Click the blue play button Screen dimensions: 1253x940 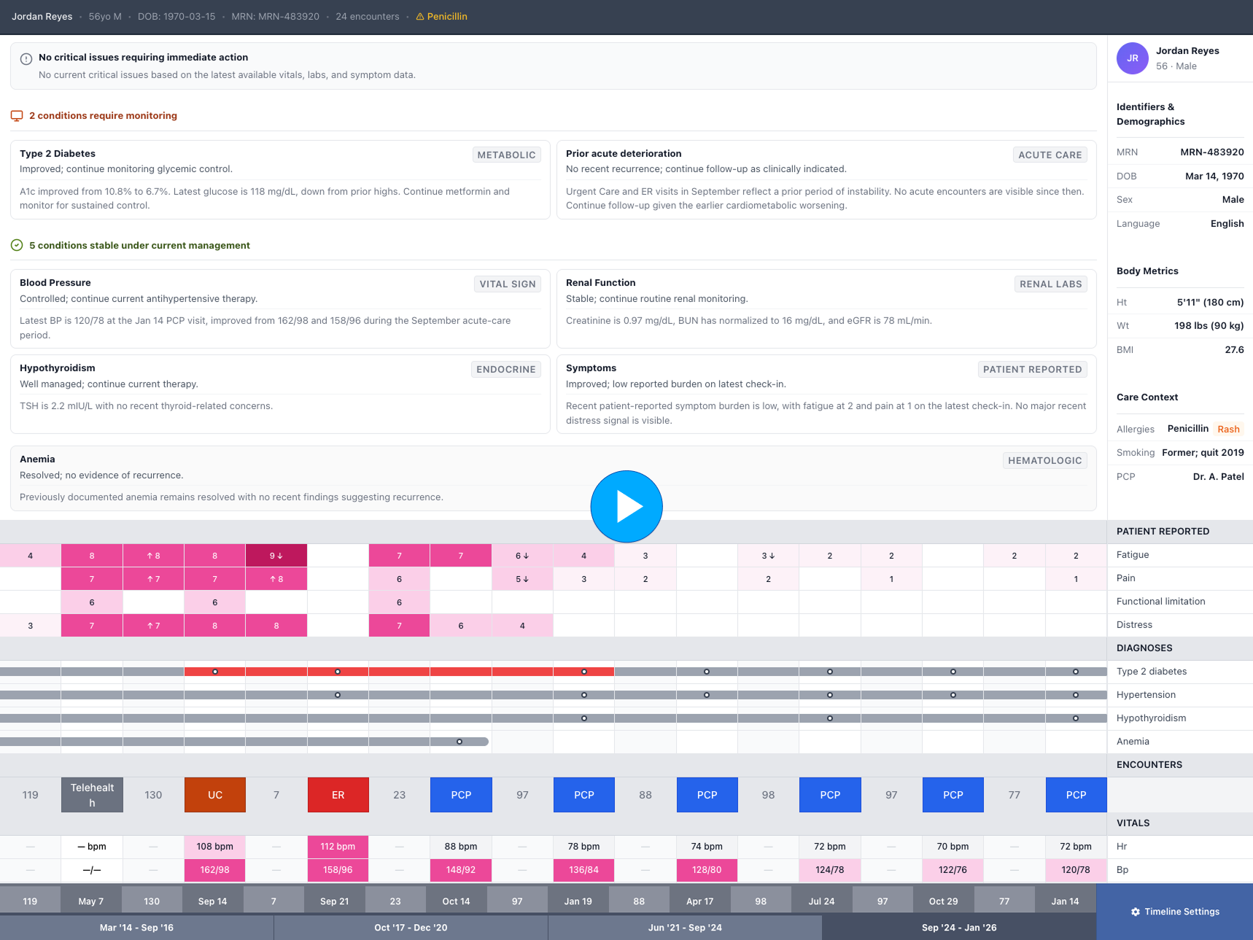626,506
